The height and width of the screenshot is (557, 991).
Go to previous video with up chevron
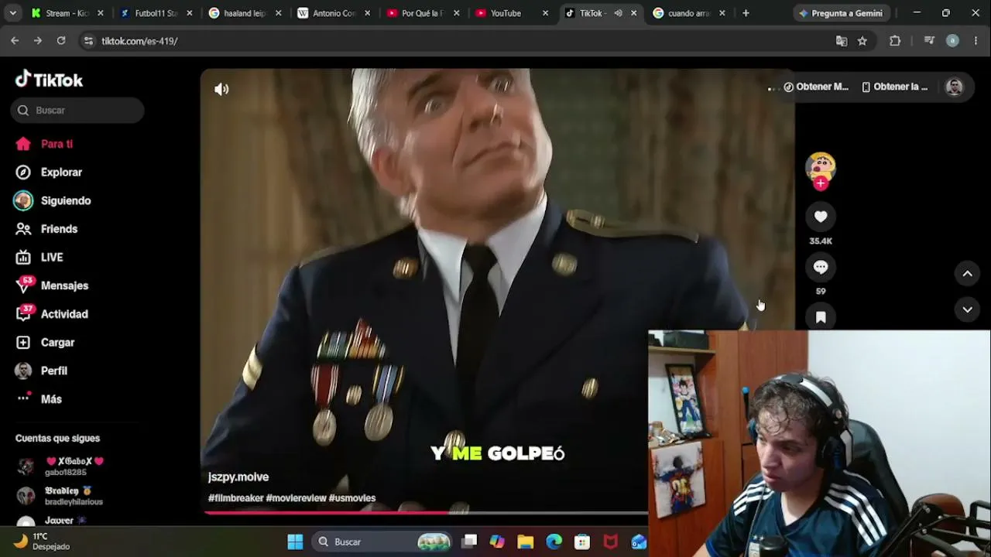[x=967, y=273]
